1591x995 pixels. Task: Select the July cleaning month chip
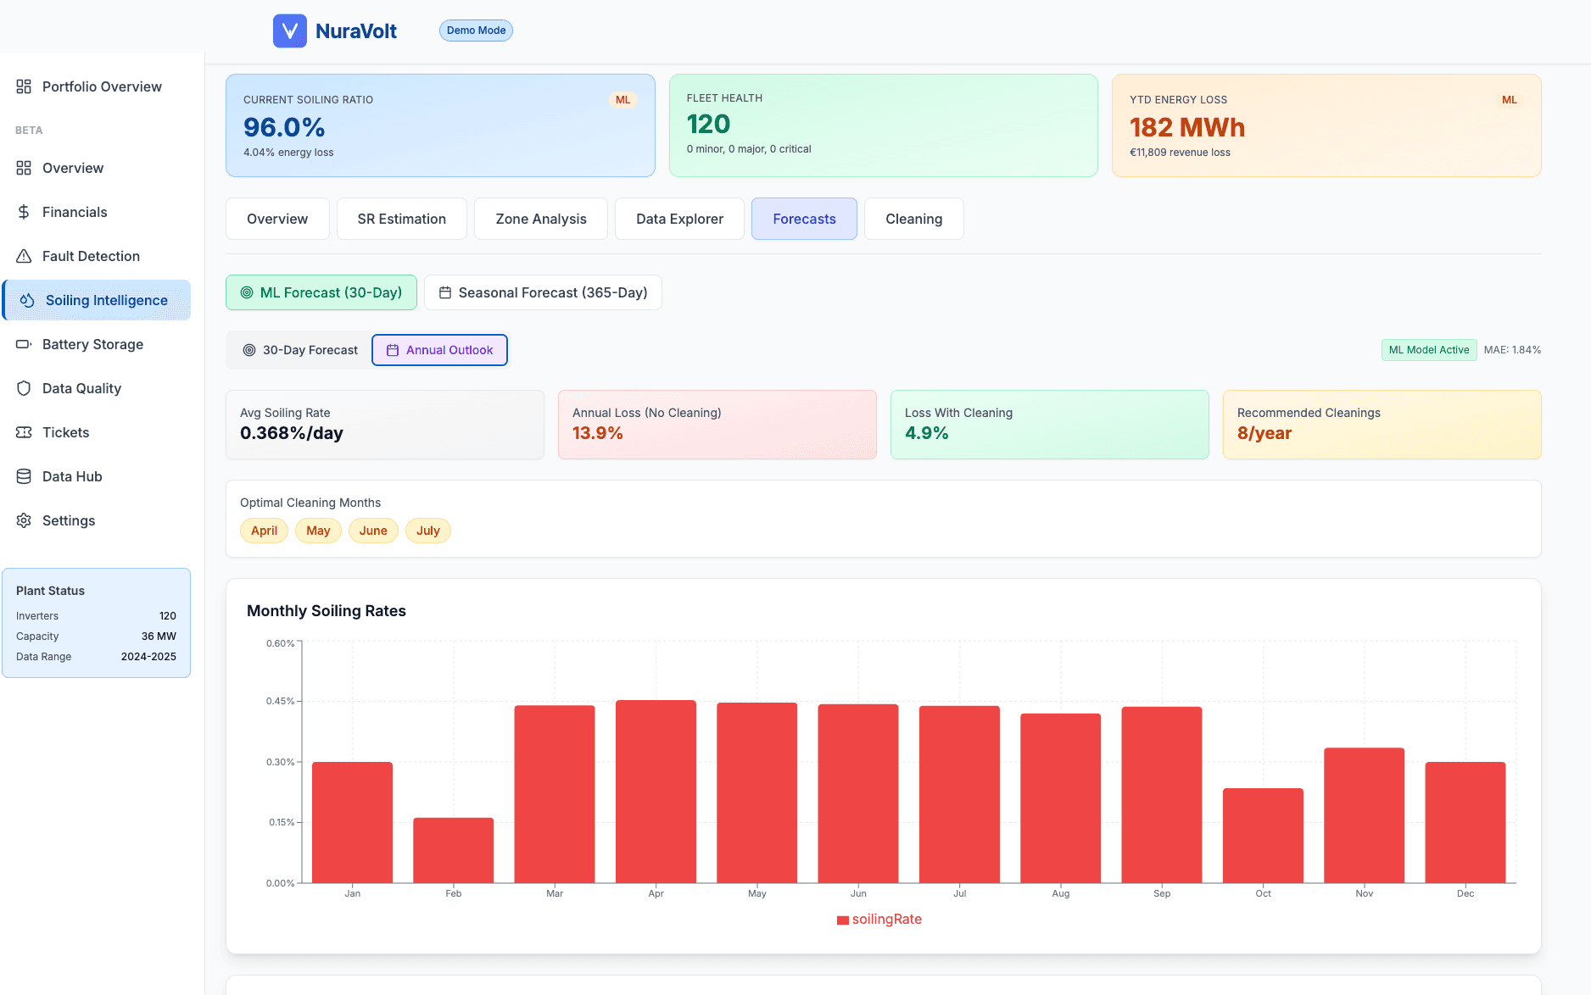click(427, 531)
